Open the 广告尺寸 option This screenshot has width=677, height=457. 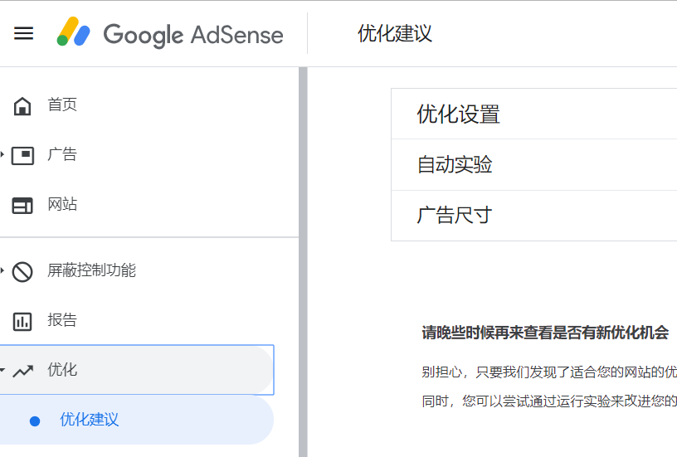point(455,216)
